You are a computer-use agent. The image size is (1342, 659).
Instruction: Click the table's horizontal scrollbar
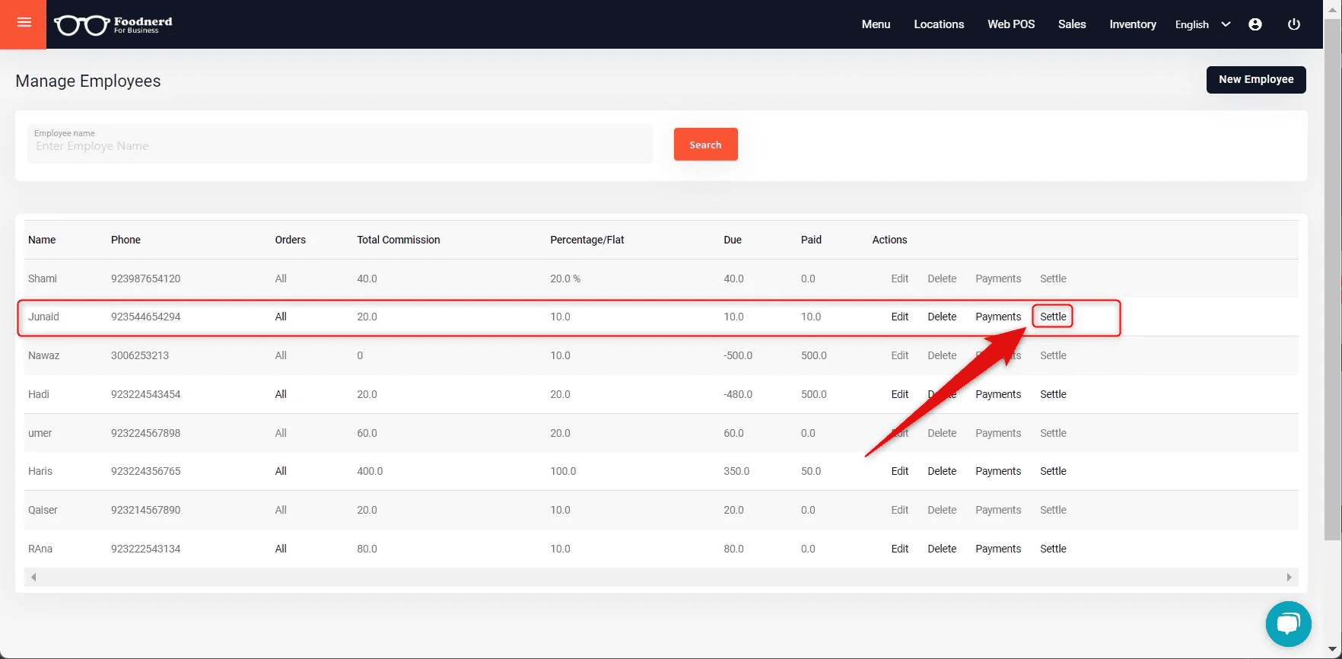(x=661, y=577)
